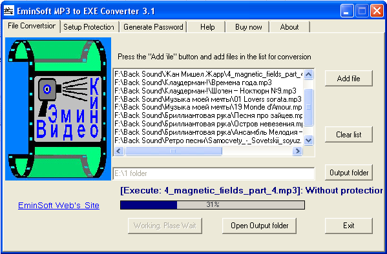
Task: Select the Шопен – Ноктюрн N9.mp3 row
Action: (208, 91)
